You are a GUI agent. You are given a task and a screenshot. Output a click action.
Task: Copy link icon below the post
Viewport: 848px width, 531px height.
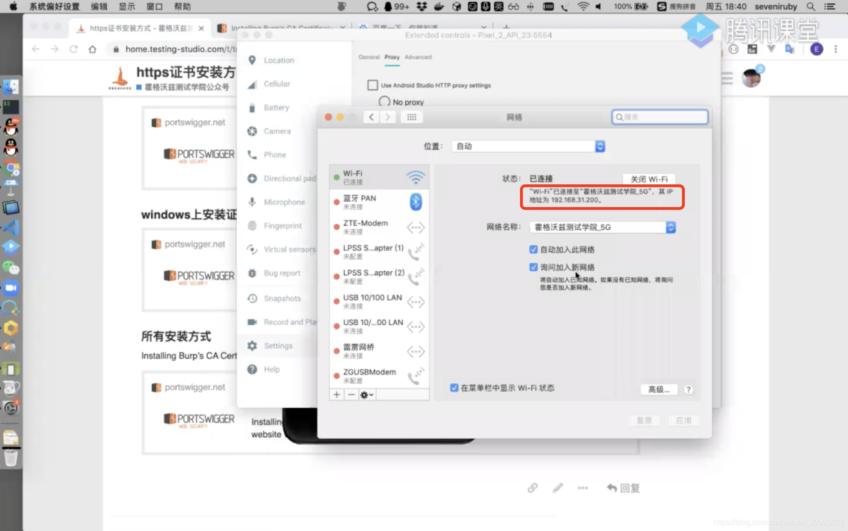click(533, 488)
